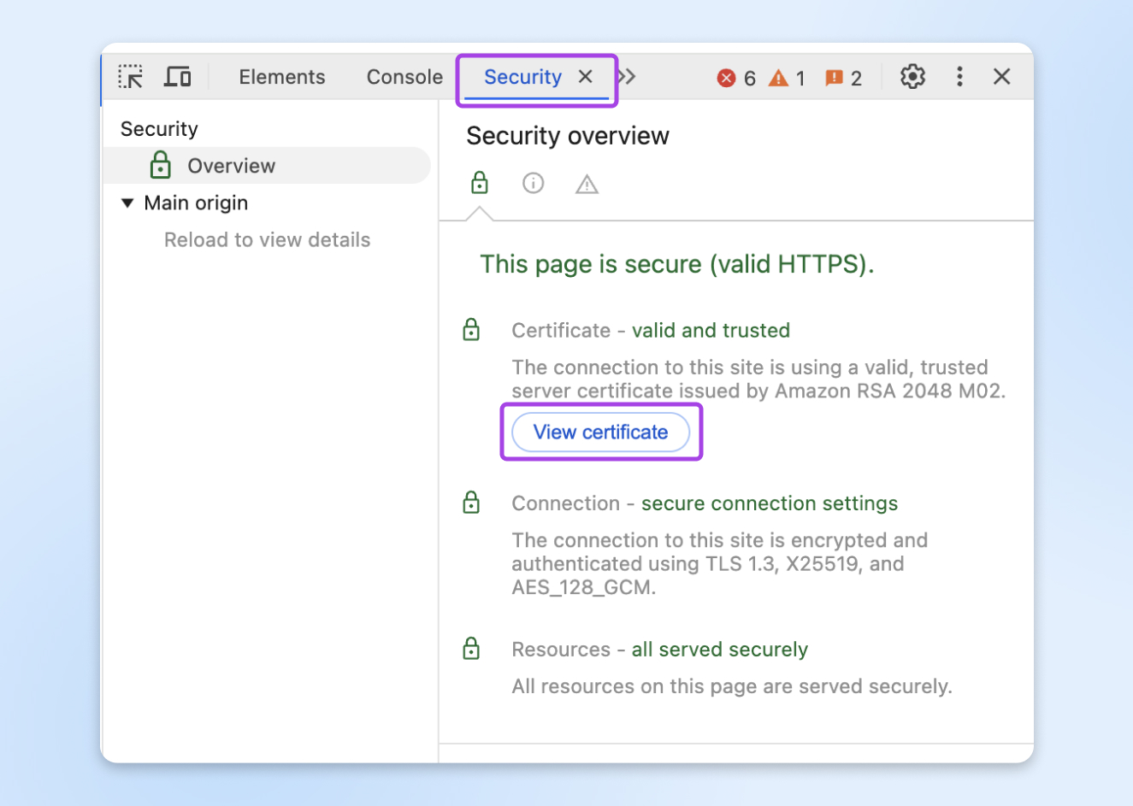The height and width of the screenshot is (806, 1133).
Task: Close the Security tab with its X
Action: [585, 76]
